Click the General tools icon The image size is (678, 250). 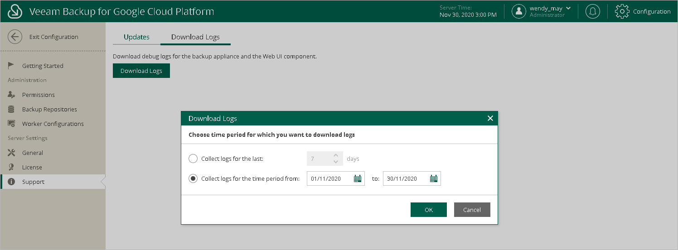(x=11, y=153)
